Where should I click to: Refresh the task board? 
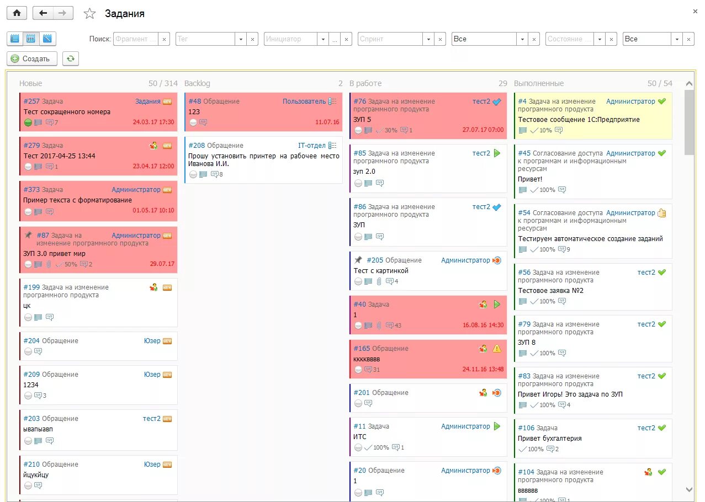click(x=71, y=58)
